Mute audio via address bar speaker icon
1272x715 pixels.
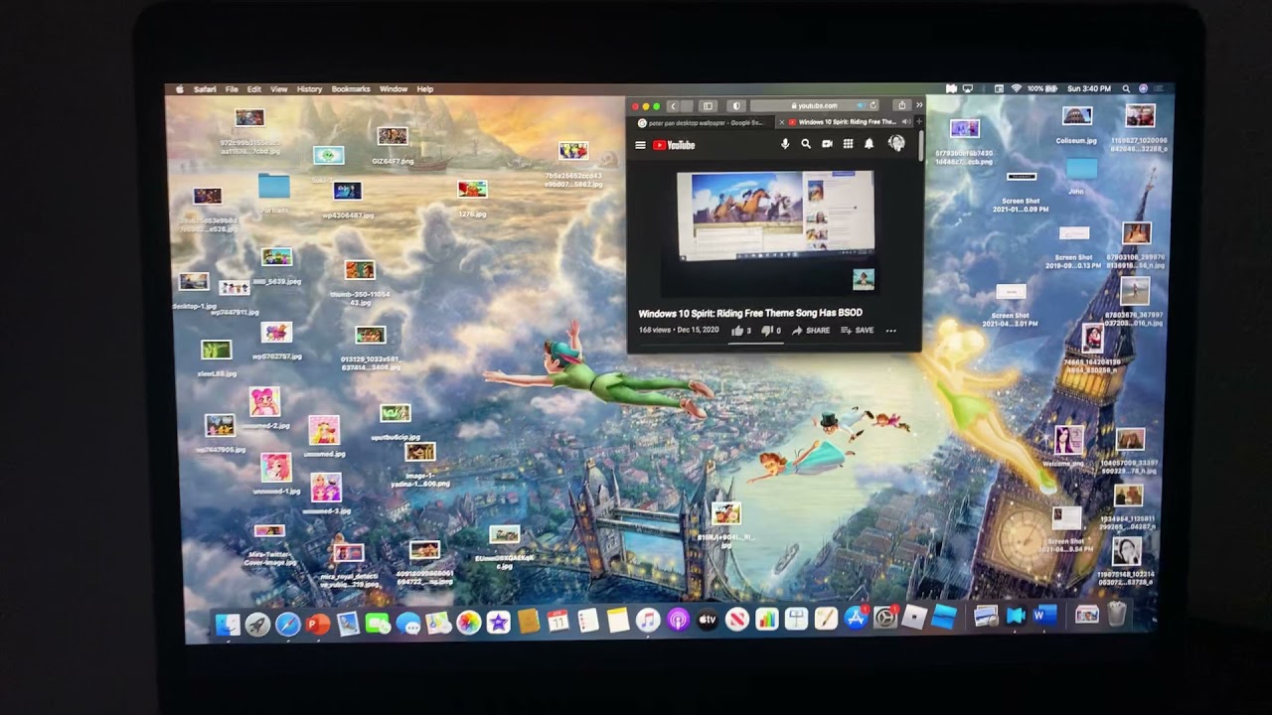861,105
